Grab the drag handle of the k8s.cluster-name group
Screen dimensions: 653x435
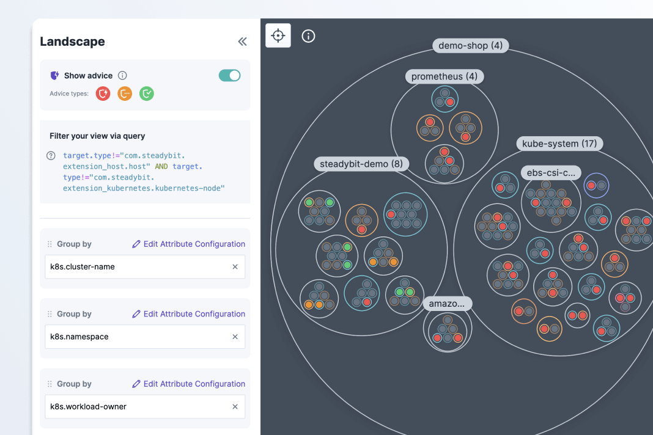click(50, 244)
